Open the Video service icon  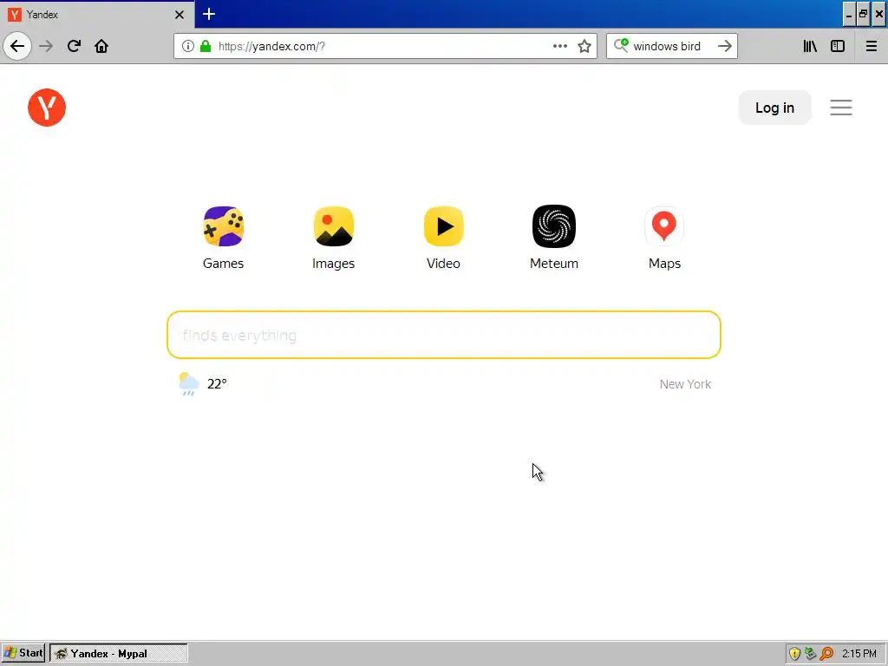(x=443, y=226)
